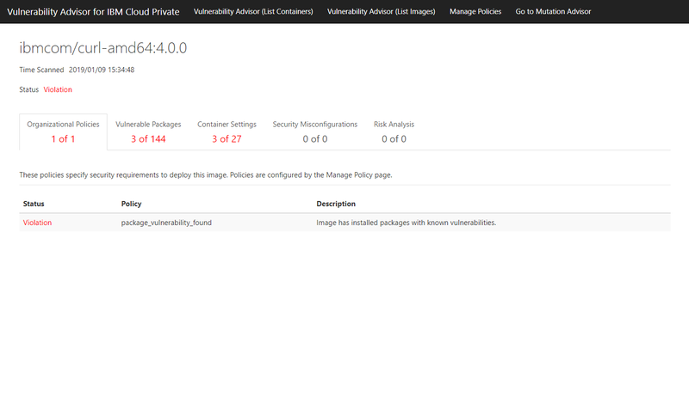Image resolution: width=689 pixels, height=403 pixels.
Task: Select the scan time 2019/01/09 15:34:48
Action: tap(102, 70)
